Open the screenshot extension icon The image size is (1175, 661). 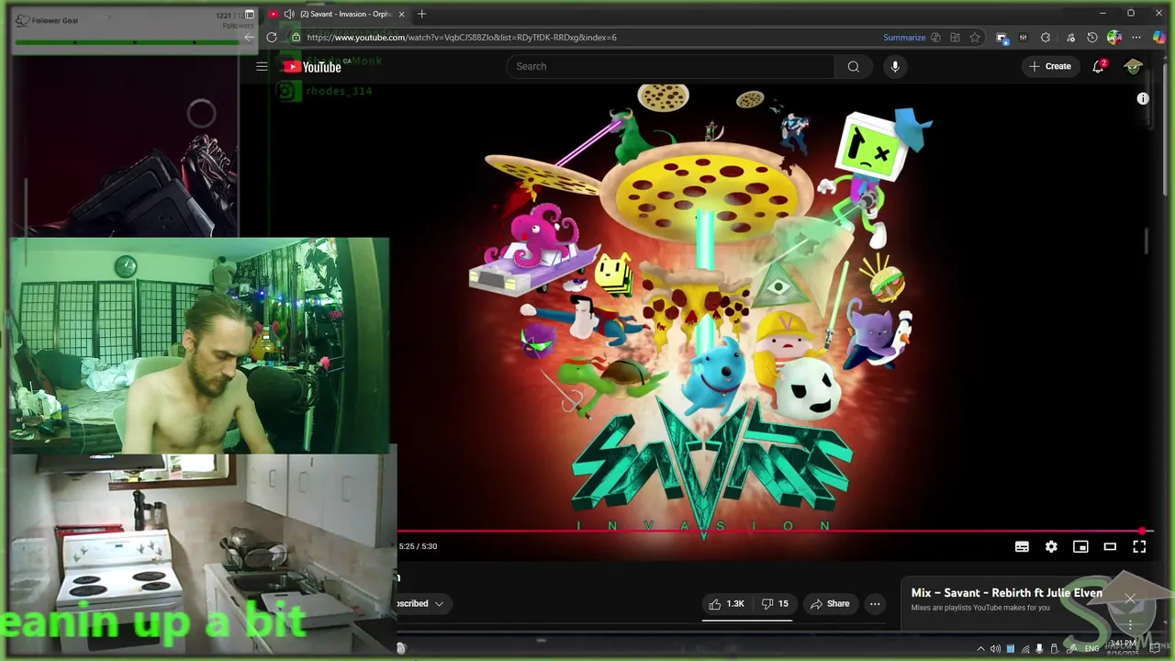click(1002, 38)
